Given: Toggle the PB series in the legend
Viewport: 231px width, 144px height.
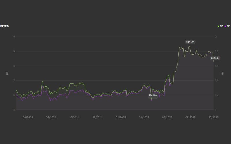Looking at the screenshot, I should tap(221, 26).
